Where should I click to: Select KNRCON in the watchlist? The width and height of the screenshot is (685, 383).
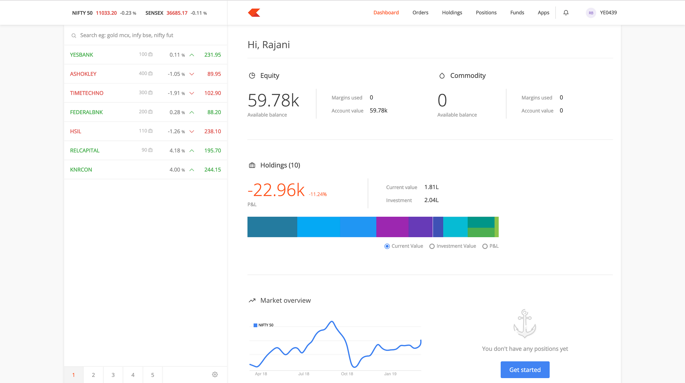pyautogui.click(x=145, y=169)
